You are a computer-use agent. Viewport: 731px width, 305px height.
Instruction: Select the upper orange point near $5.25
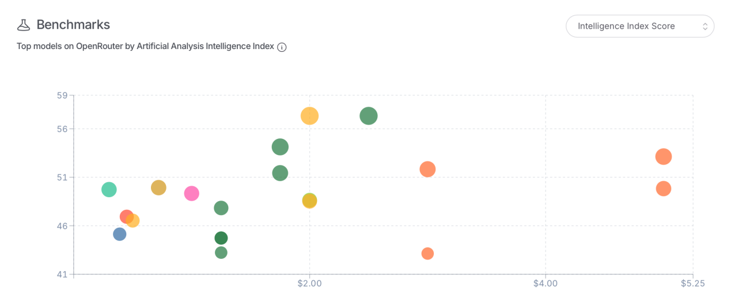coord(664,156)
